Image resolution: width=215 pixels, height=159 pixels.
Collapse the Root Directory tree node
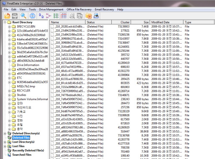tap(5, 22)
